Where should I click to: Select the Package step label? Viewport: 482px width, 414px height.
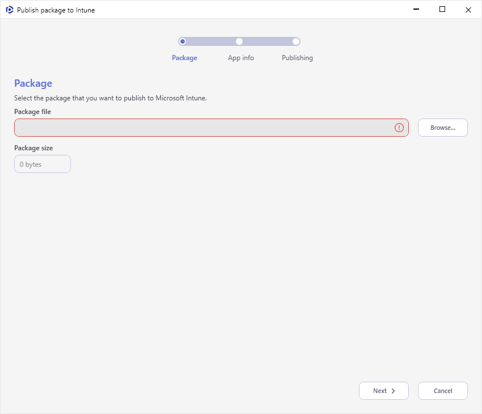pos(184,58)
